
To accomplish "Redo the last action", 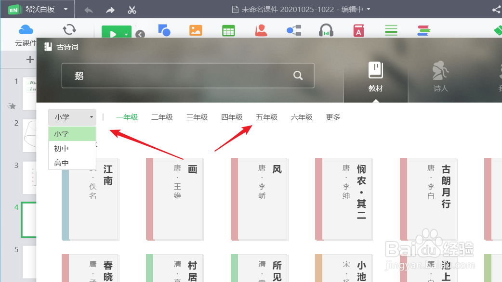I will 110,10.
